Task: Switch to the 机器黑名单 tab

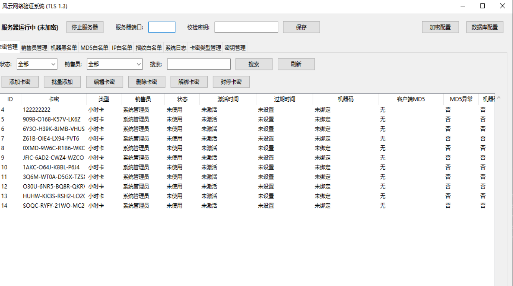Action: tap(64, 48)
